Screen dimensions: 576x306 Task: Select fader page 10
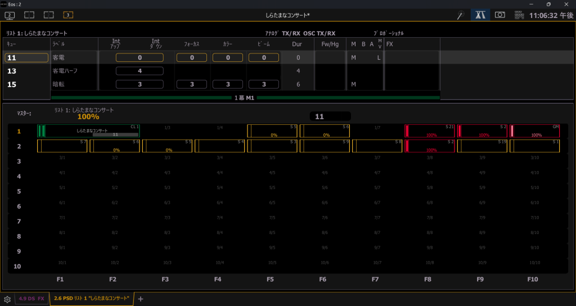[x=17, y=266]
